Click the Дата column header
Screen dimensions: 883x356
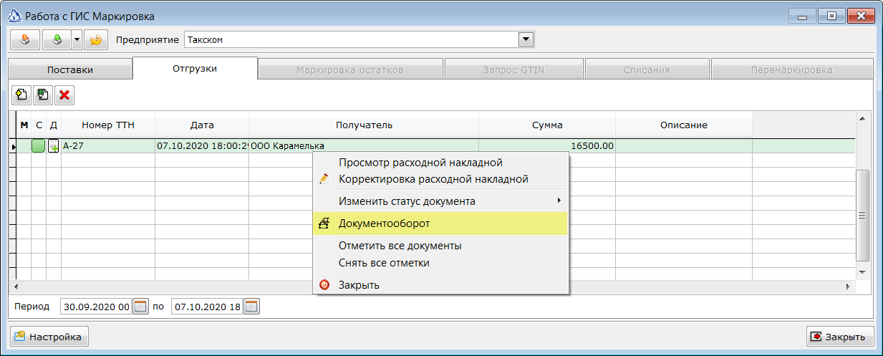202,125
